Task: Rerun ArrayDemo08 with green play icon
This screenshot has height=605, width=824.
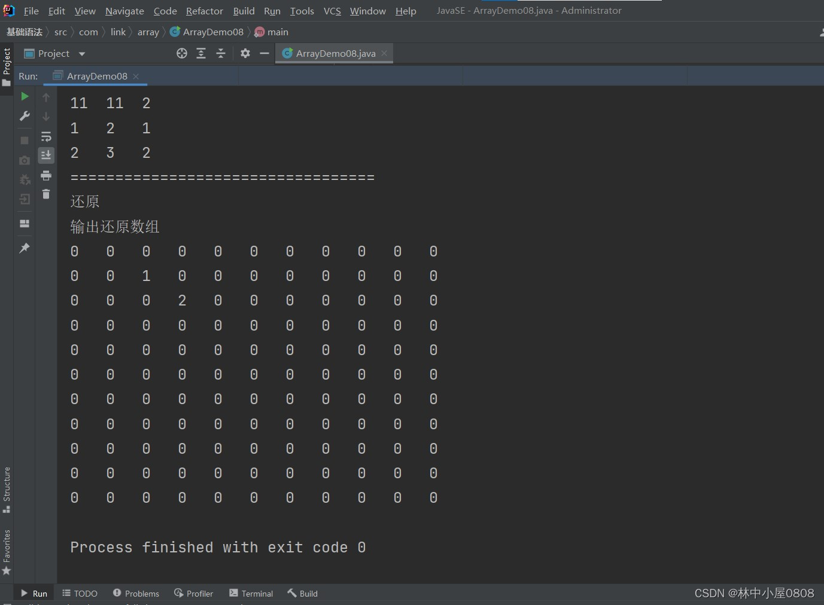Action: (25, 96)
